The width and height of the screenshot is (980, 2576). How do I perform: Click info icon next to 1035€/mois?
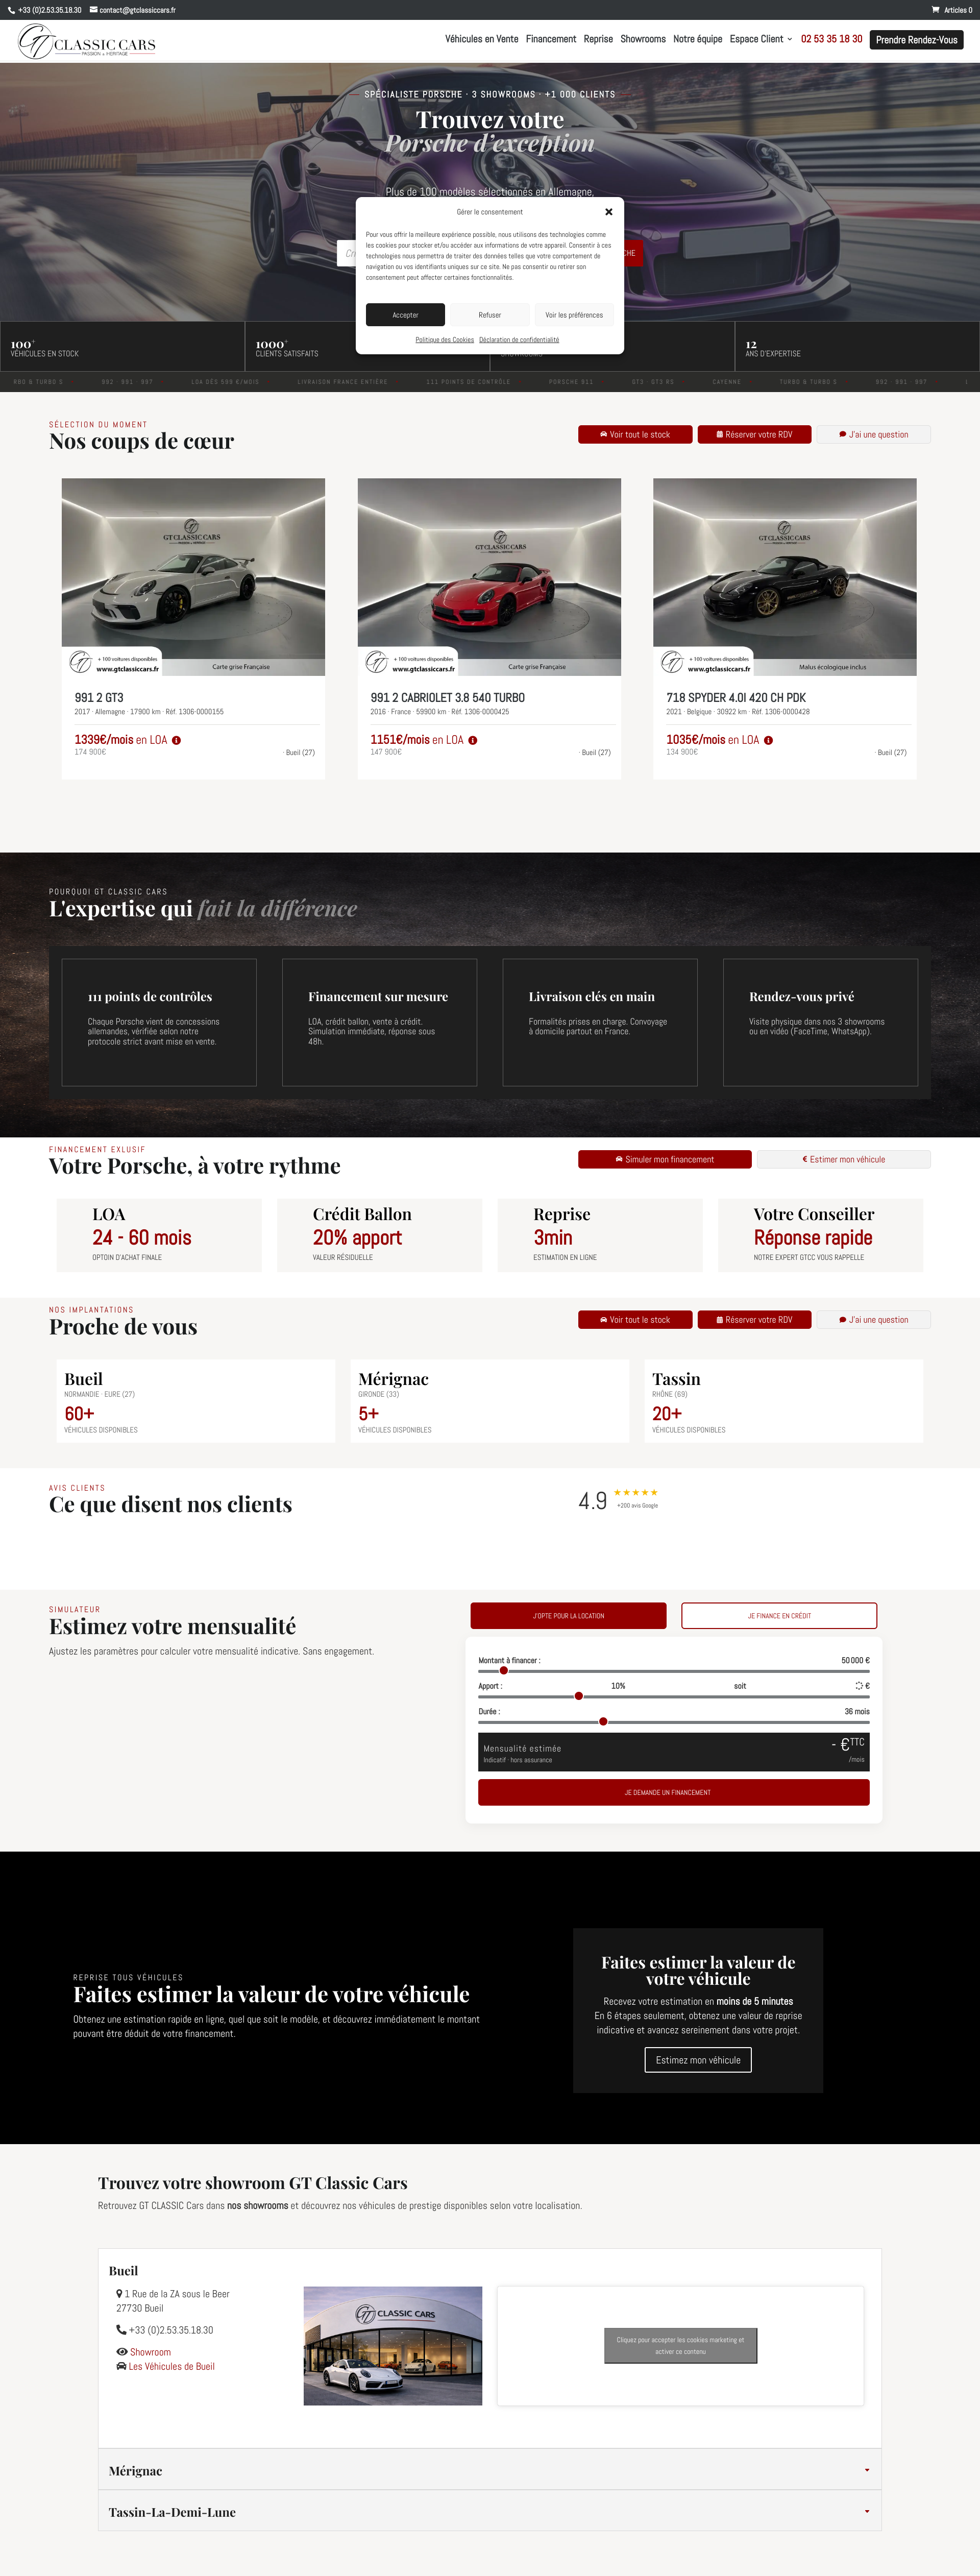[x=768, y=740]
